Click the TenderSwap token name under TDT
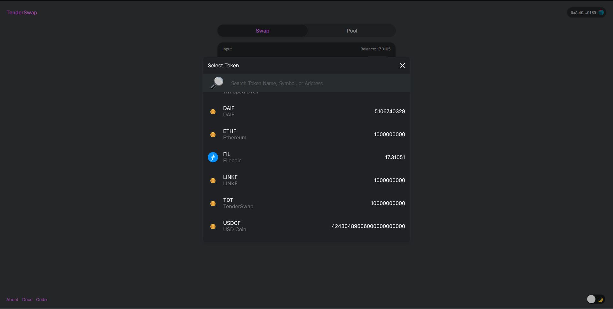Image resolution: width=613 pixels, height=309 pixels. pos(238,207)
